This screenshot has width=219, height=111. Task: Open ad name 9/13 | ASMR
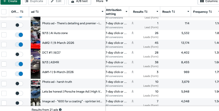point(50,62)
